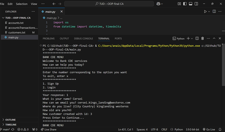Switch to Problems tab
225x132 pixels.
48,39
